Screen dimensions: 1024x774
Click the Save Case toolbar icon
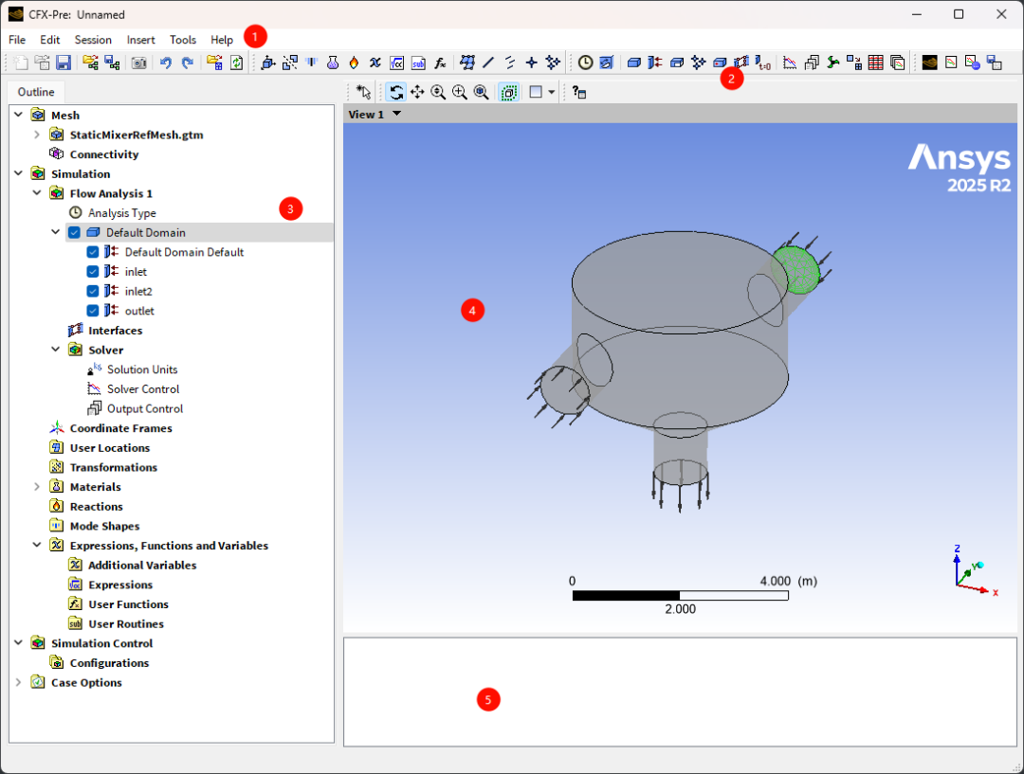(x=64, y=63)
